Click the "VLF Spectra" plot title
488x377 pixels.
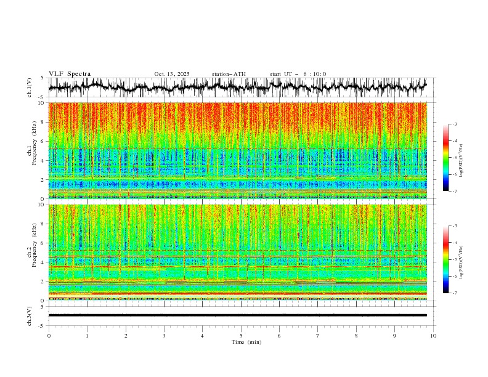(70, 74)
